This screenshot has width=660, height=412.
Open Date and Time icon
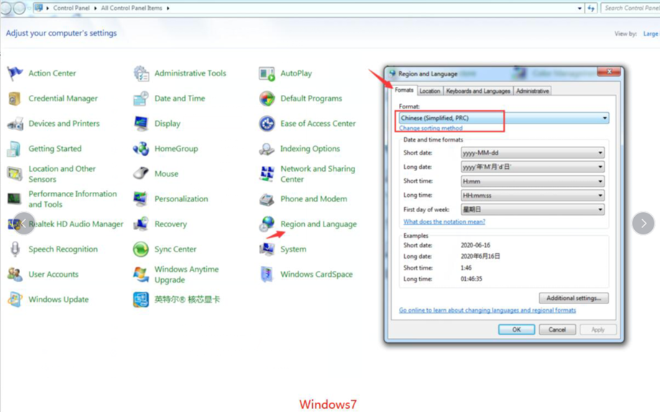click(141, 99)
